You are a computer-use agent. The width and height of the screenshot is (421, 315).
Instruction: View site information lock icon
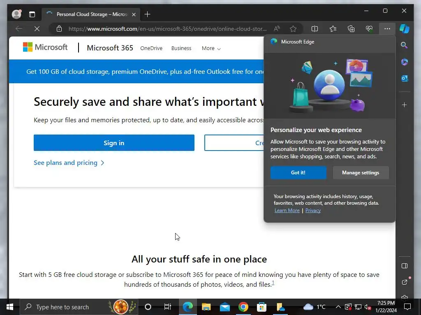[x=59, y=29]
